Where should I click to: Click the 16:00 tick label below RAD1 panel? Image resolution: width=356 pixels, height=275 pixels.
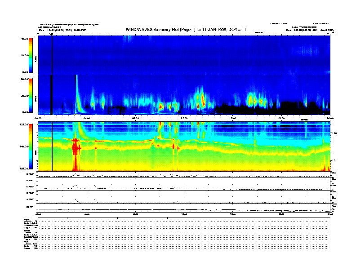[x=233, y=118]
